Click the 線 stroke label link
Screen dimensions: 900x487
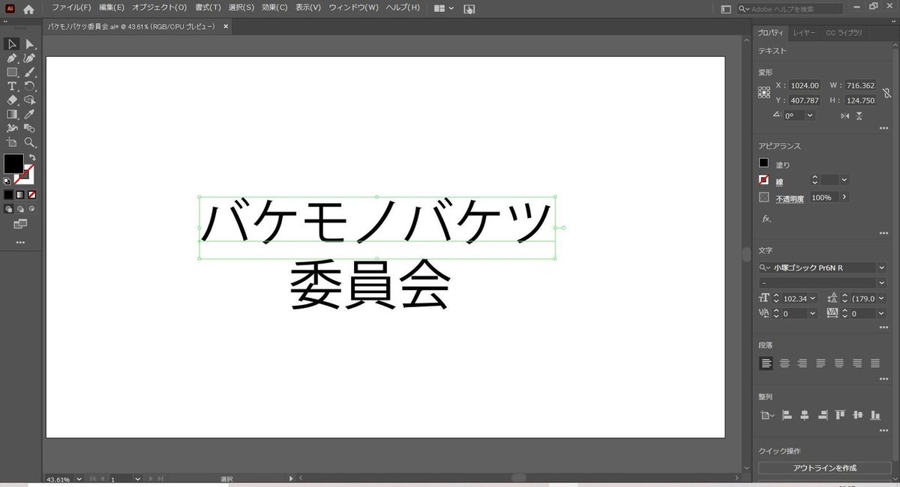point(779,182)
